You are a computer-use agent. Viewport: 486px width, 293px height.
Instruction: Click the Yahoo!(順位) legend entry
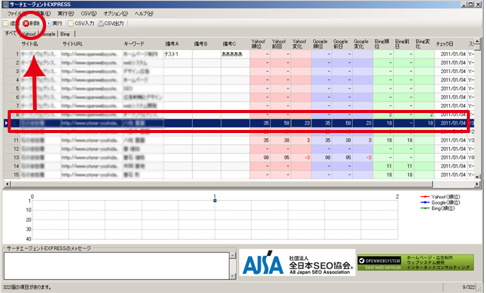pyautogui.click(x=440, y=197)
